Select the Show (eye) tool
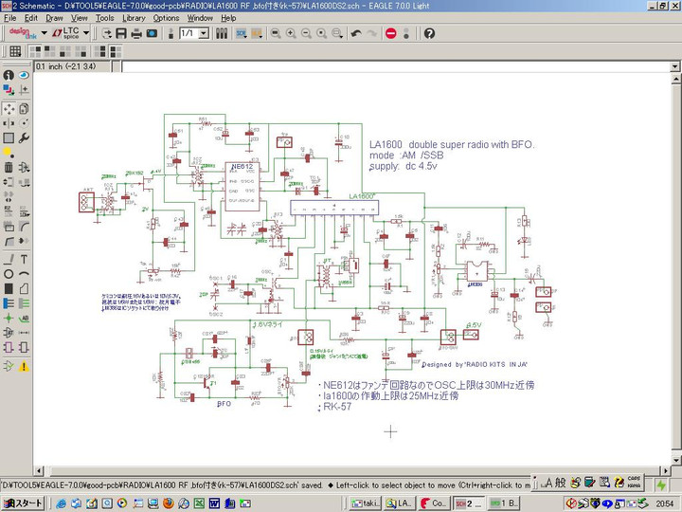The height and width of the screenshot is (512, 682). (24, 75)
